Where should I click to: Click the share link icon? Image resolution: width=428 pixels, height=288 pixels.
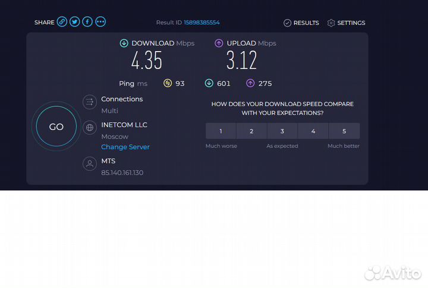tap(62, 22)
